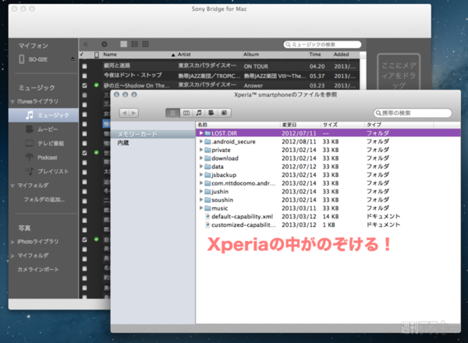Open テレビ番組 in the sidebar
468x343 pixels.
(x=51, y=143)
